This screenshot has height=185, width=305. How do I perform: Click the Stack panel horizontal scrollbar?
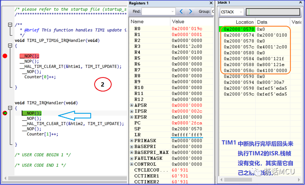tap(238, 180)
